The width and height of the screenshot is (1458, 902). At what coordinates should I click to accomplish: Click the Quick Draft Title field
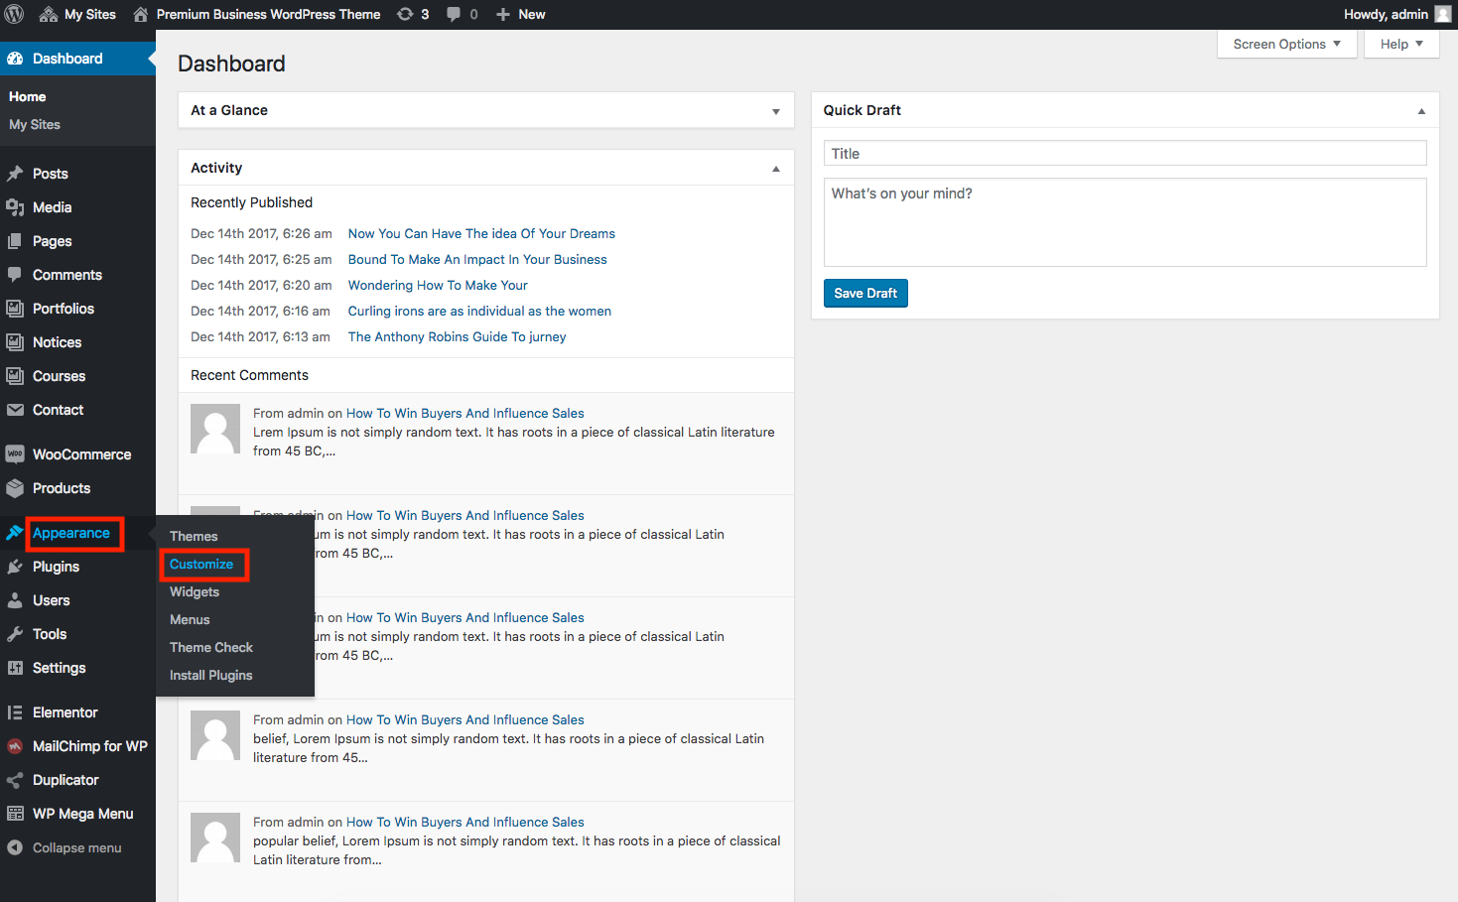pos(1125,153)
